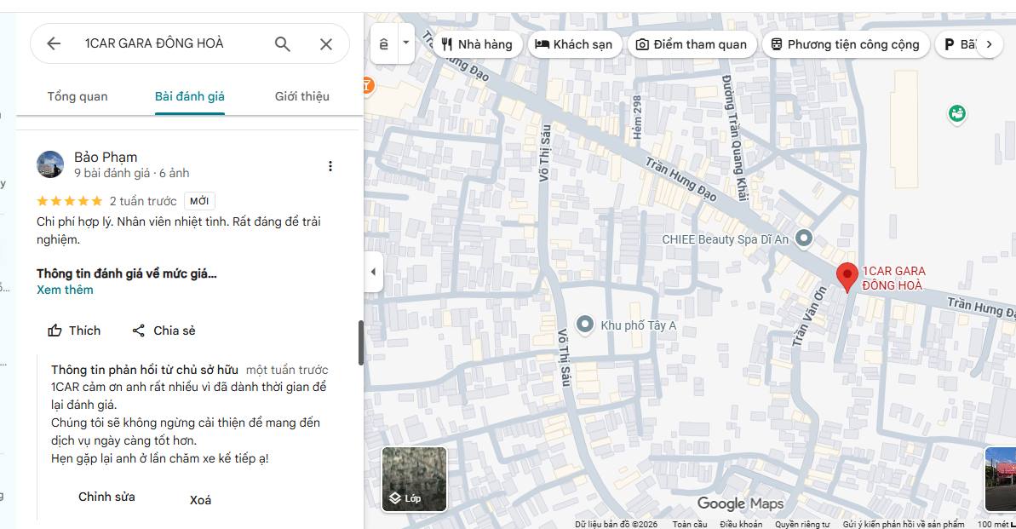Click the MỚI badge on the review
1016x529 pixels.
[199, 201]
